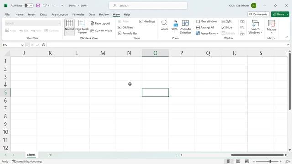Open a New Window
The width and height of the screenshot is (292, 164).
click(206, 21)
